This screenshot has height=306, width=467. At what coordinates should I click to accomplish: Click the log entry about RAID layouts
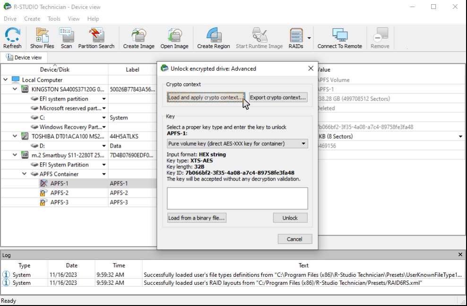point(233,283)
